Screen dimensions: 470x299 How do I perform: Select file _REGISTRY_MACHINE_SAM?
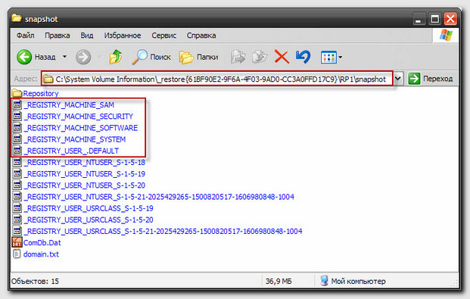[69, 105]
